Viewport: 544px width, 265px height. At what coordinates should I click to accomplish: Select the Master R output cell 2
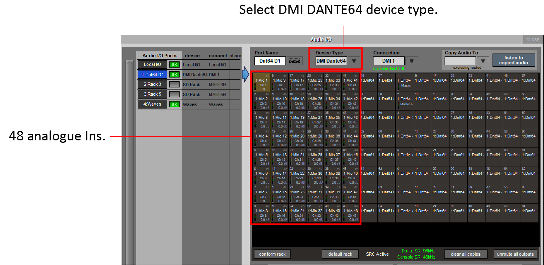[405, 101]
